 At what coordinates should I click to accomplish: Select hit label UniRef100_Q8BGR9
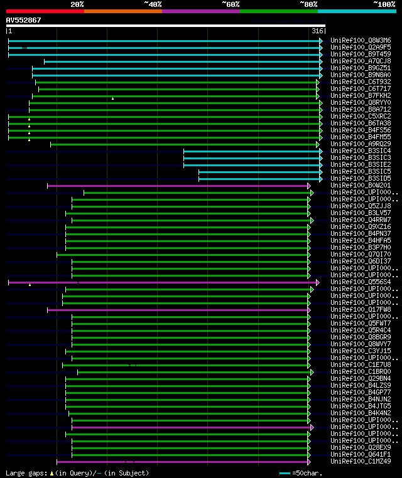tap(361, 337)
